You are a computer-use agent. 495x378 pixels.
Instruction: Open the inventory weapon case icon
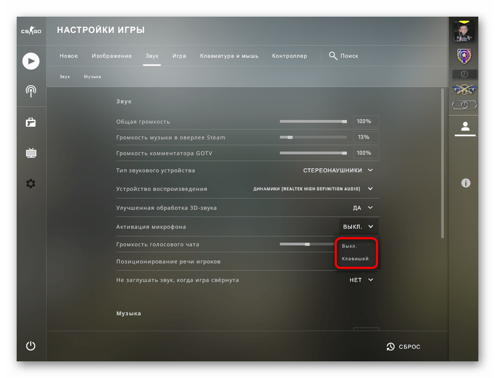[x=31, y=122]
